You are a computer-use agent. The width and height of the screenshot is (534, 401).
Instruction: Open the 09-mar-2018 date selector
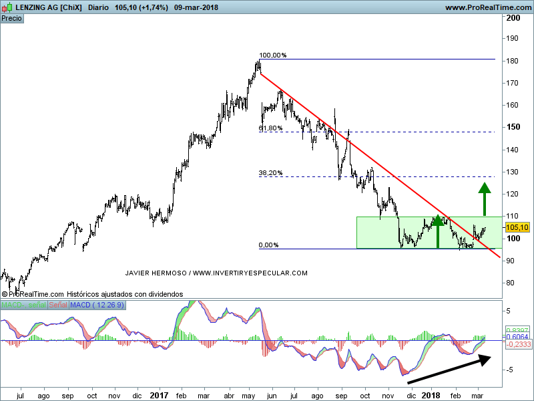point(178,7)
